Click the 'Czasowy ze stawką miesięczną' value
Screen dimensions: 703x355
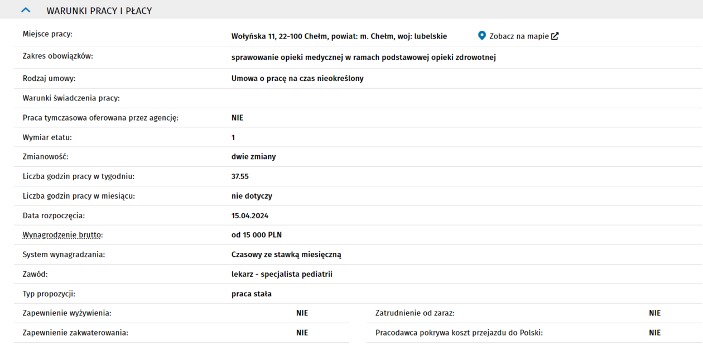[x=286, y=255]
